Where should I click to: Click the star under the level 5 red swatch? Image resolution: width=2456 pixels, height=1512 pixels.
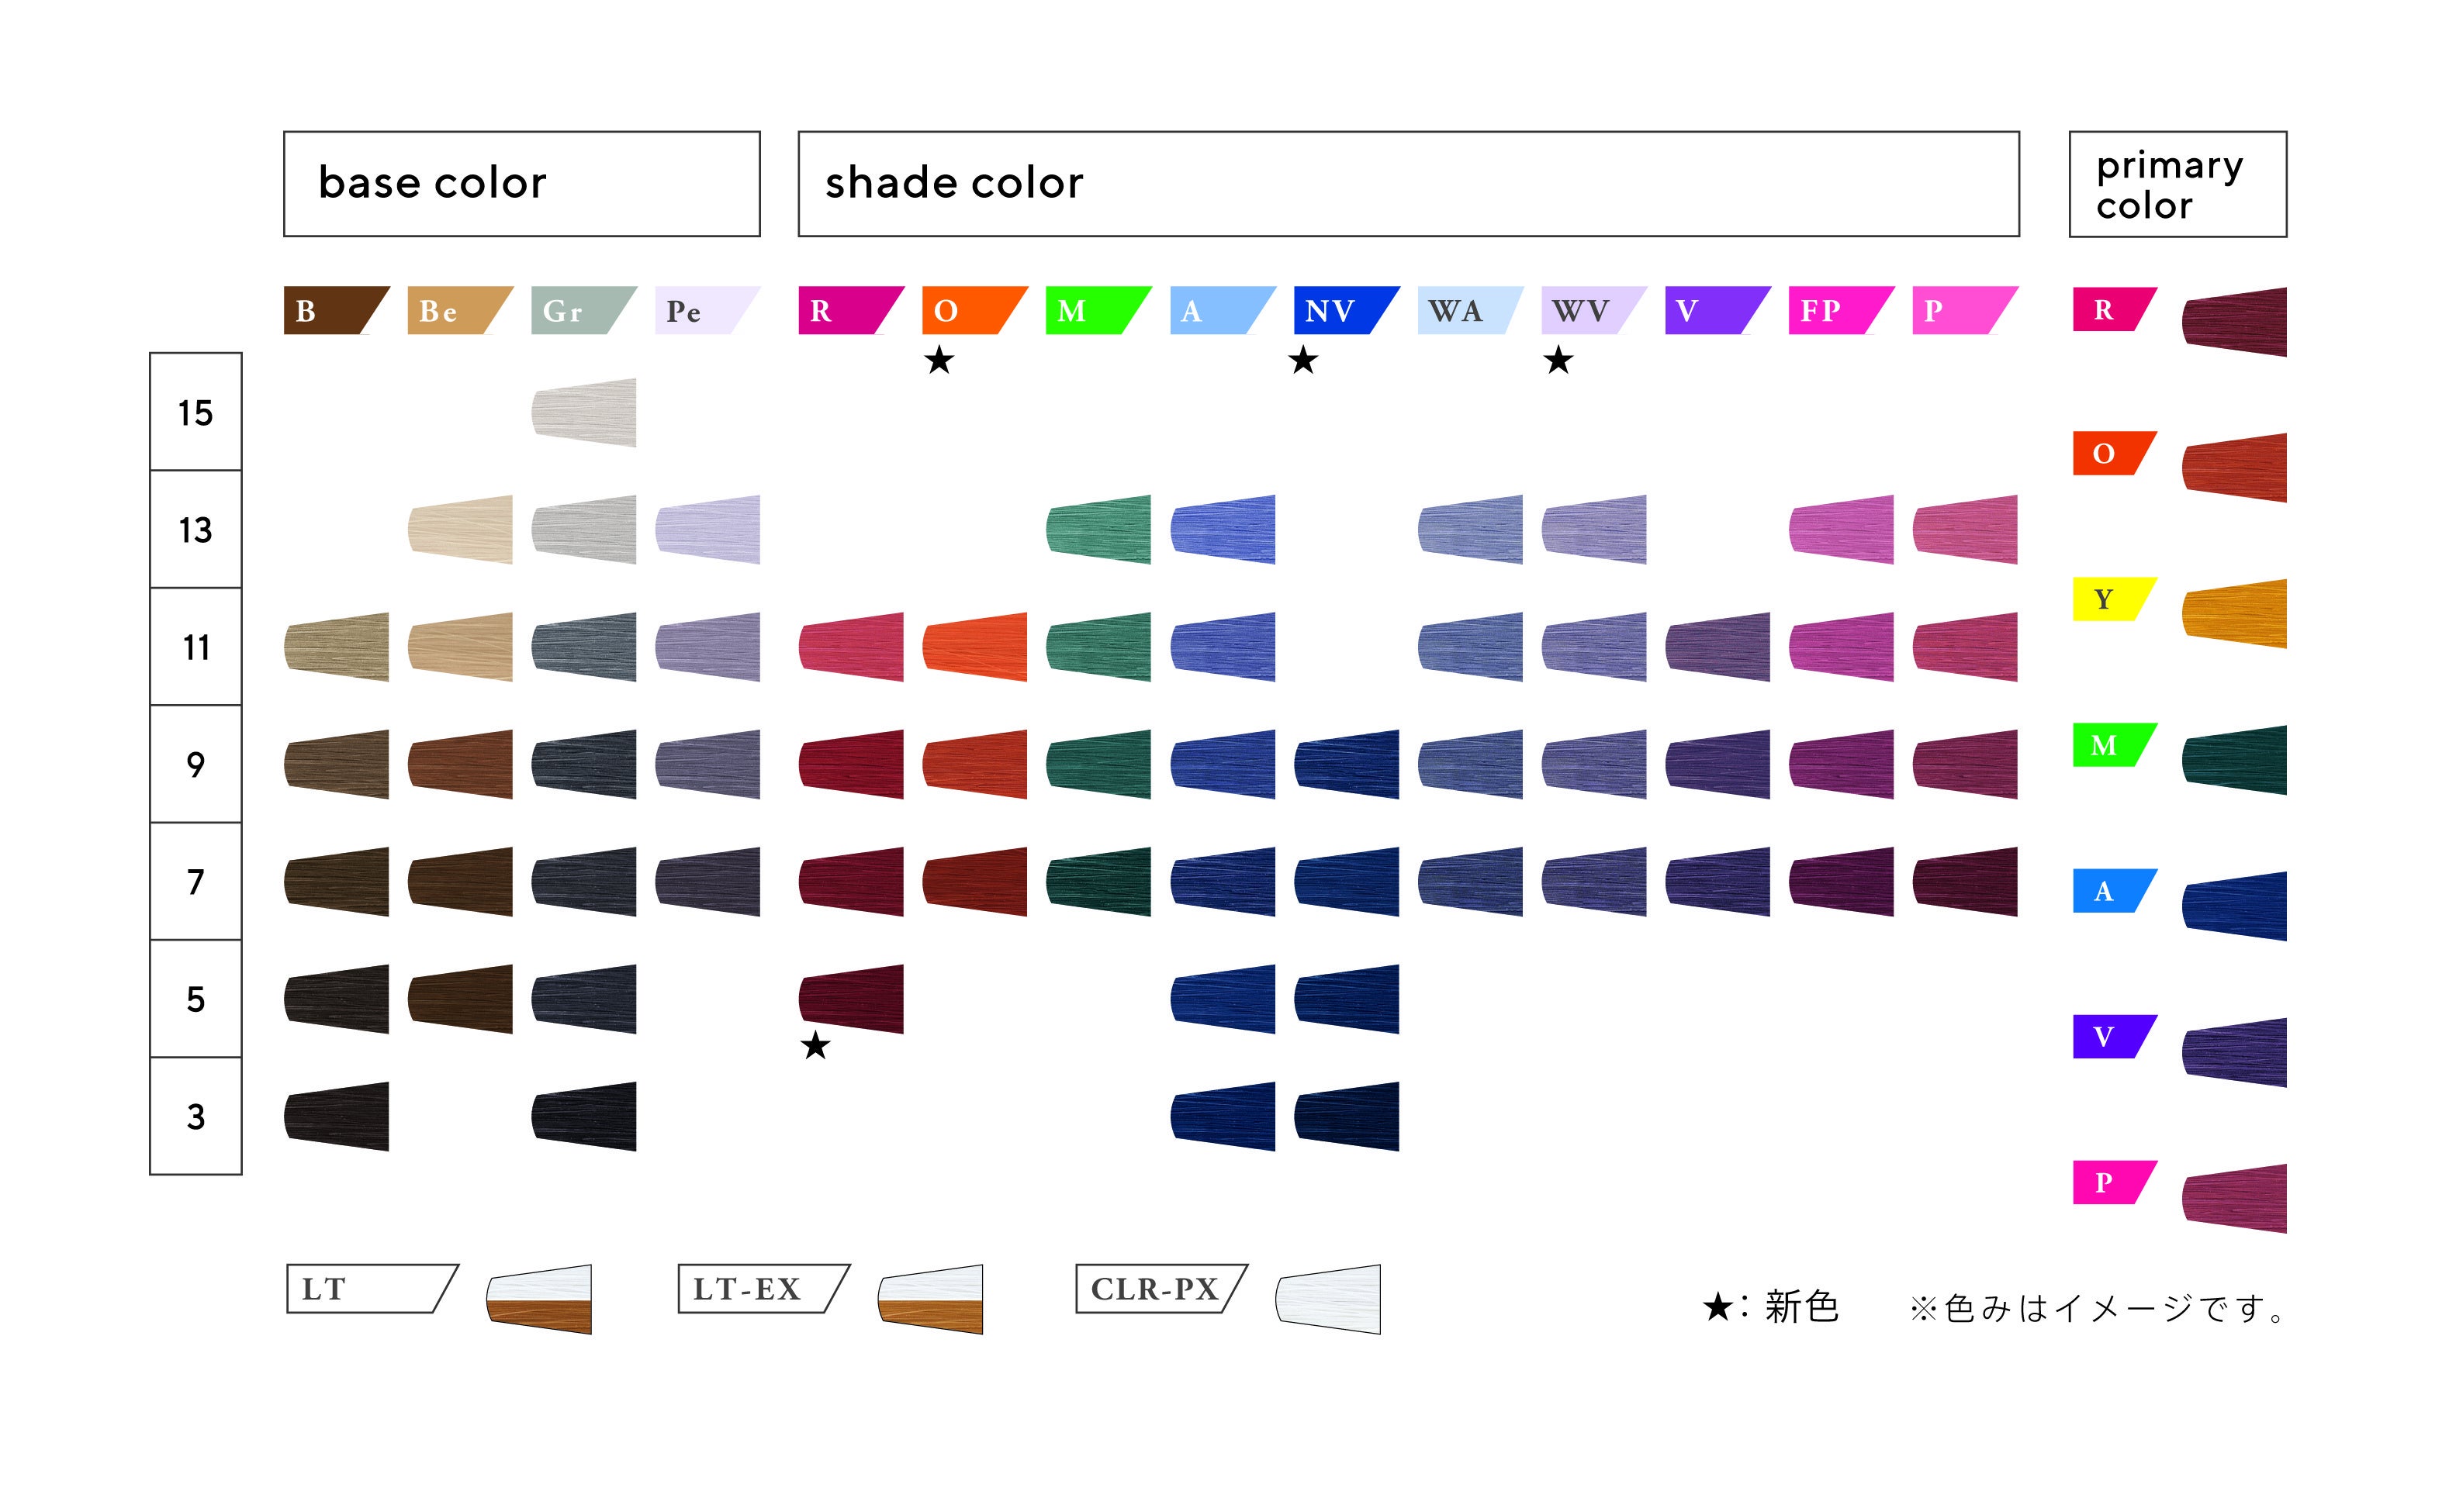point(815,1046)
